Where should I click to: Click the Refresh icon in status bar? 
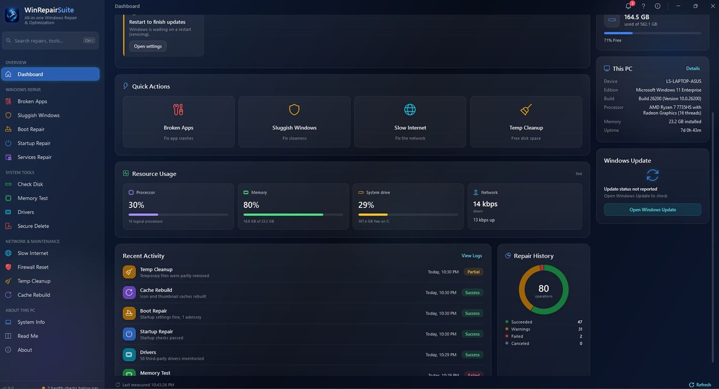pyautogui.click(x=691, y=385)
